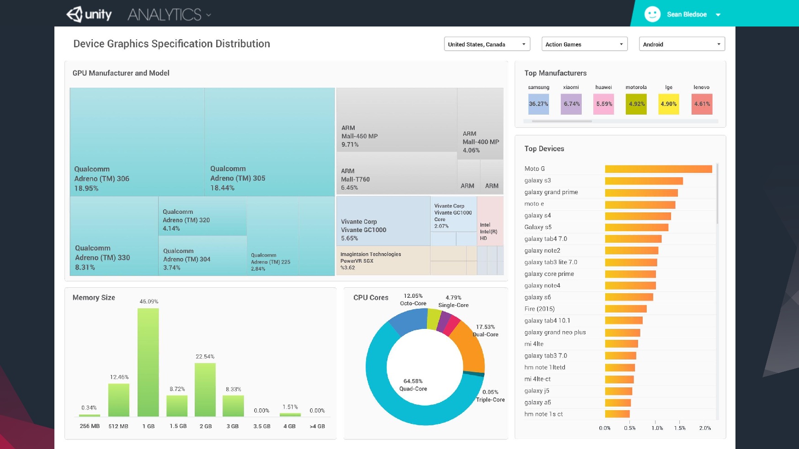The height and width of the screenshot is (449, 799).
Task: Click the Device Graphics Specification Distribution heading
Action: point(172,44)
